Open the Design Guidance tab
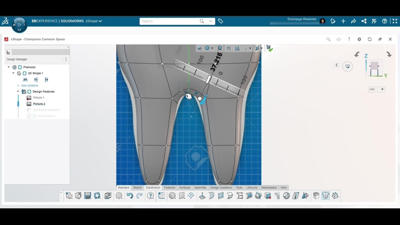 (x=221, y=187)
